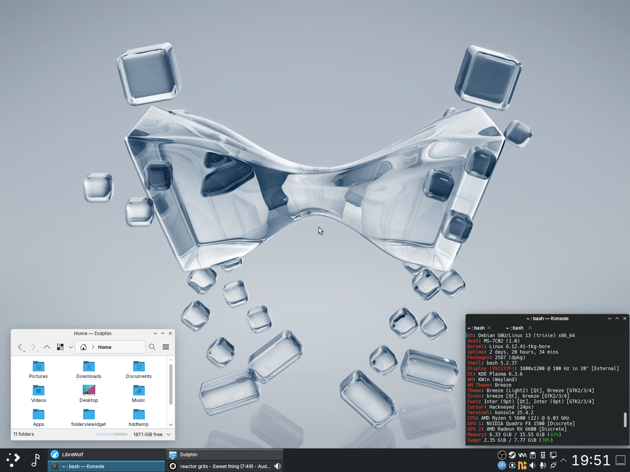This screenshot has height=472, width=630.
Task: Go back in Dolphin
Action: click(20, 347)
